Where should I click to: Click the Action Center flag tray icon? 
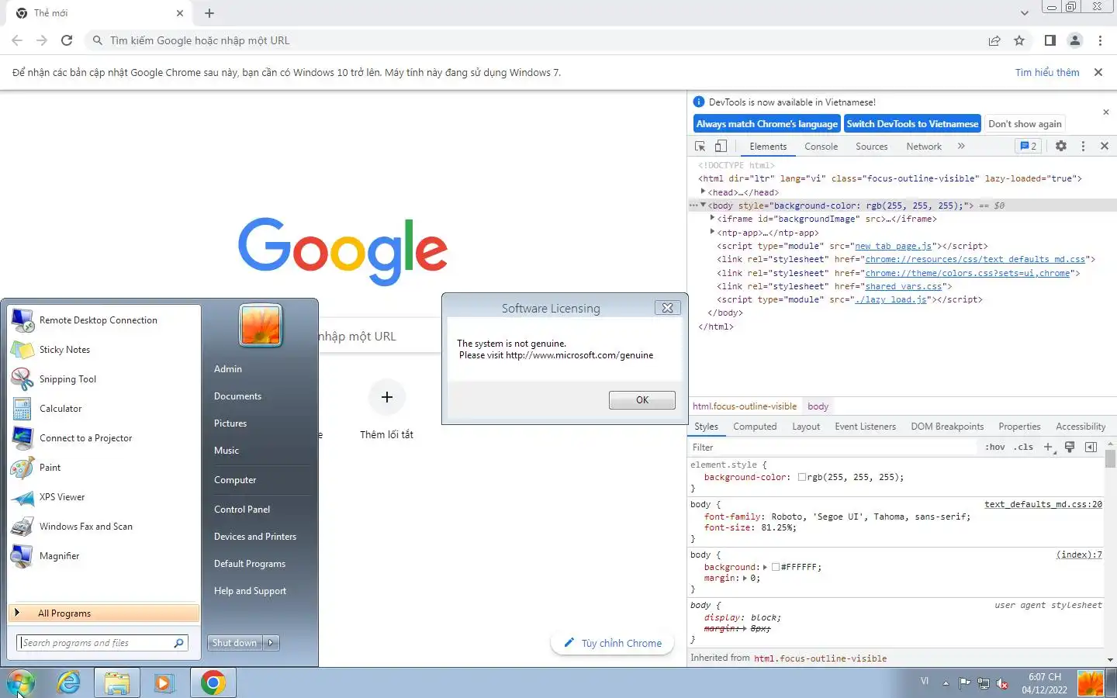(964, 683)
